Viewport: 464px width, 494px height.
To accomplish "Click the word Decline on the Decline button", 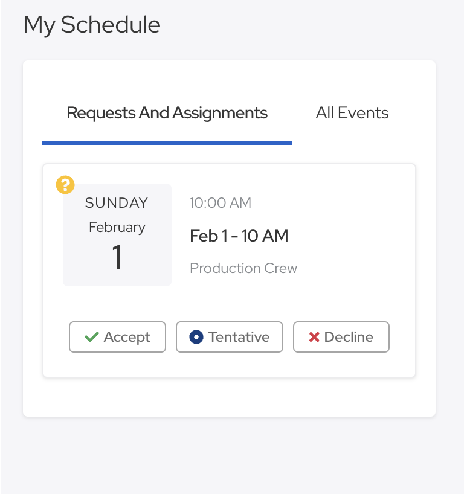I will [x=349, y=337].
